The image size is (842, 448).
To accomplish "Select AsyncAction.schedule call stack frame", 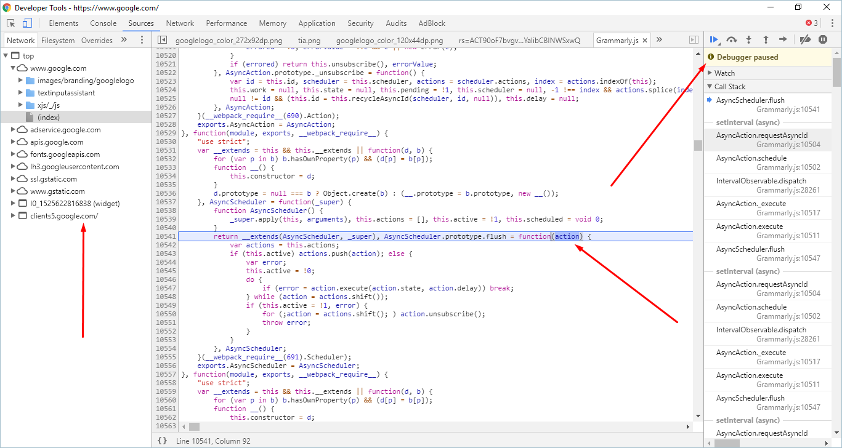I will (751, 158).
